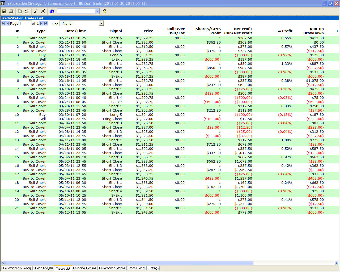Click the Save report floppy disk icon
The image size is (340, 272).
pos(4,11)
